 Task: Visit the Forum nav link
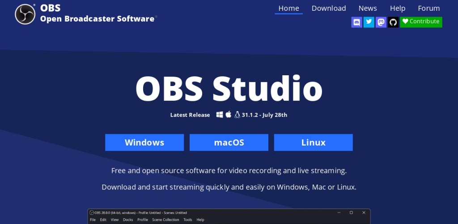pyautogui.click(x=428, y=9)
